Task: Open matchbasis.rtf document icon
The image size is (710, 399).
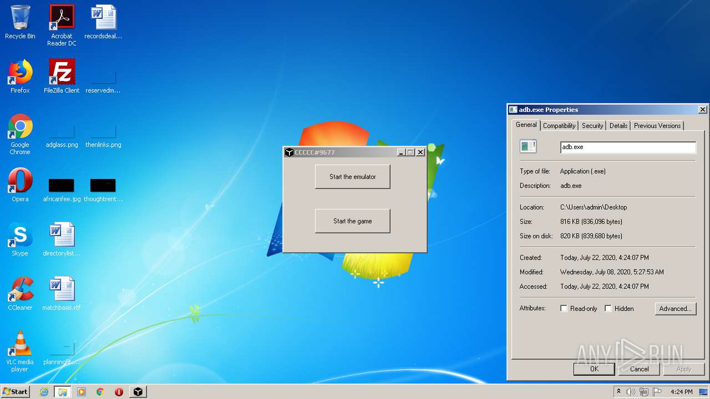Action: pos(62,294)
